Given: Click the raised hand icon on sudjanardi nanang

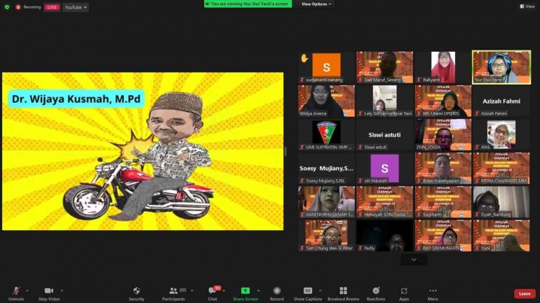Looking at the screenshot, I should tap(304, 58).
